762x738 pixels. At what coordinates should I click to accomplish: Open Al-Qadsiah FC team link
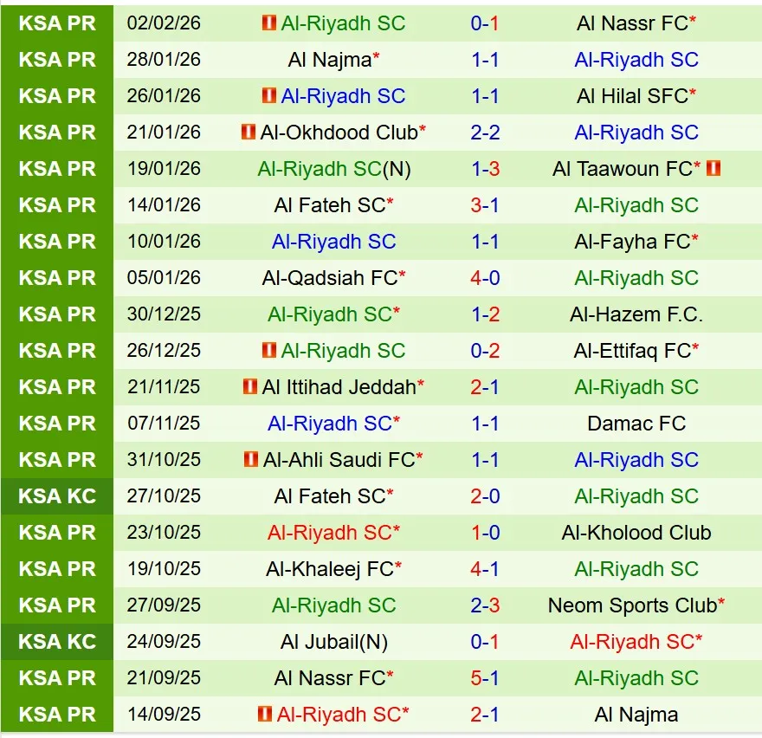330,278
